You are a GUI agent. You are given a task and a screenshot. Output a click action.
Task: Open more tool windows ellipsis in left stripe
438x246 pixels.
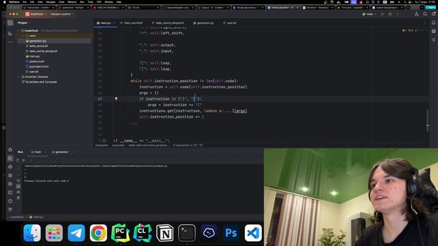click(10, 42)
